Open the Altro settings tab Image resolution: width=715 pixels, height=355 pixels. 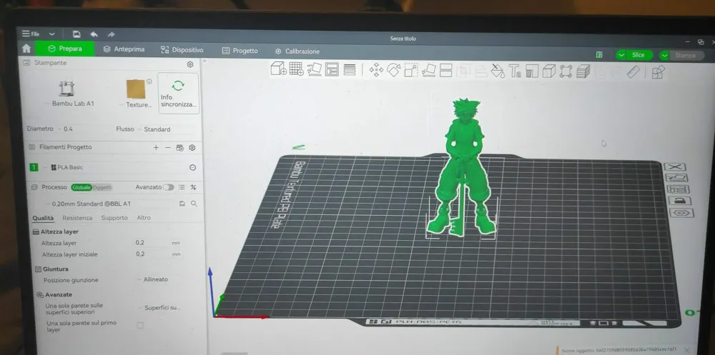click(144, 218)
